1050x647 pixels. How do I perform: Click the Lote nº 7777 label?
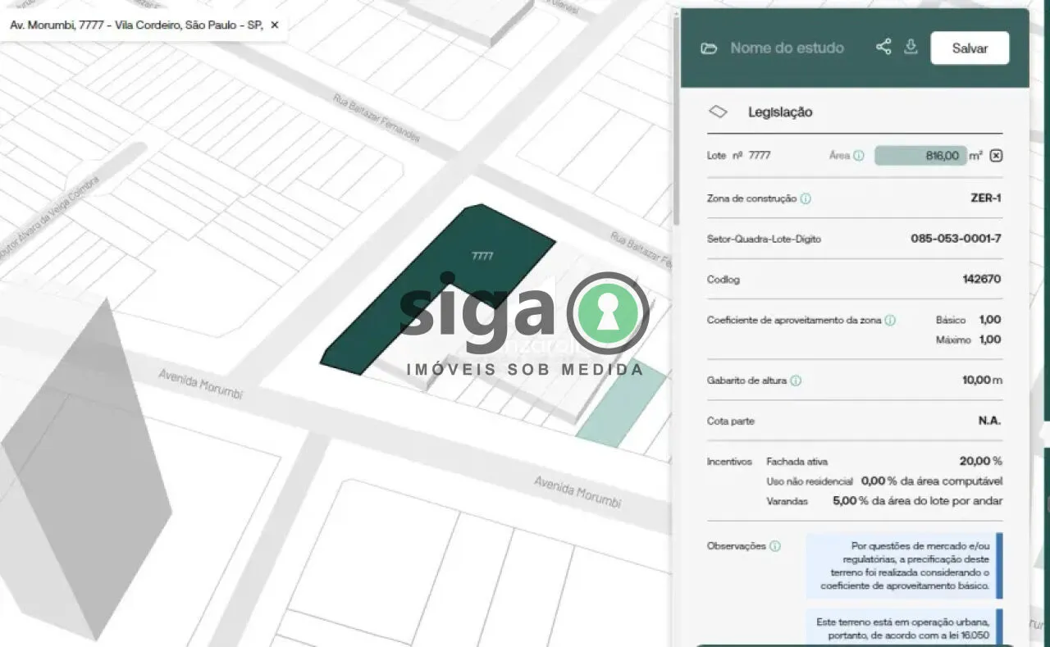tap(738, 156)
